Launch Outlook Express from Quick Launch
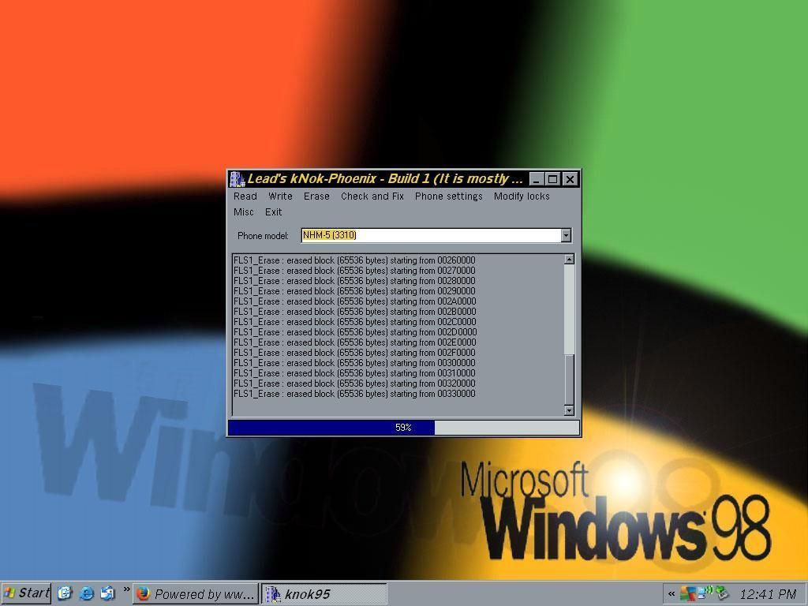The image size is (808, 606). [x=107, y=593]
